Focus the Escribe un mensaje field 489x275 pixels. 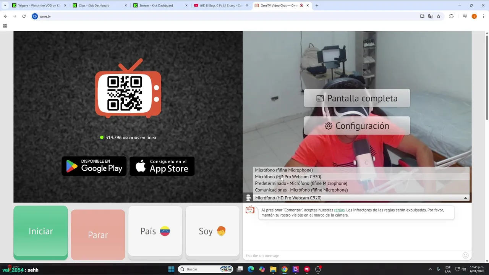352,256
